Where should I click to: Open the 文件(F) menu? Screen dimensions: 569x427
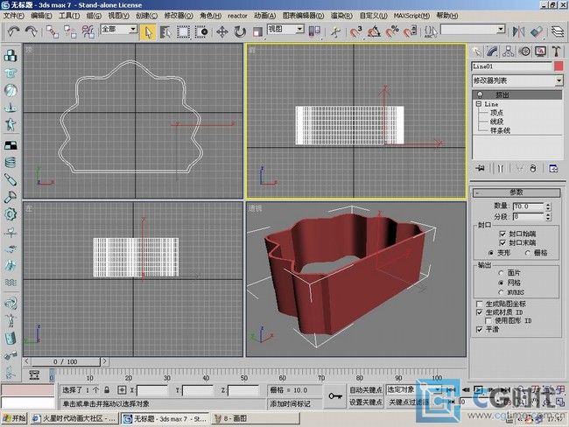(13, 16)
